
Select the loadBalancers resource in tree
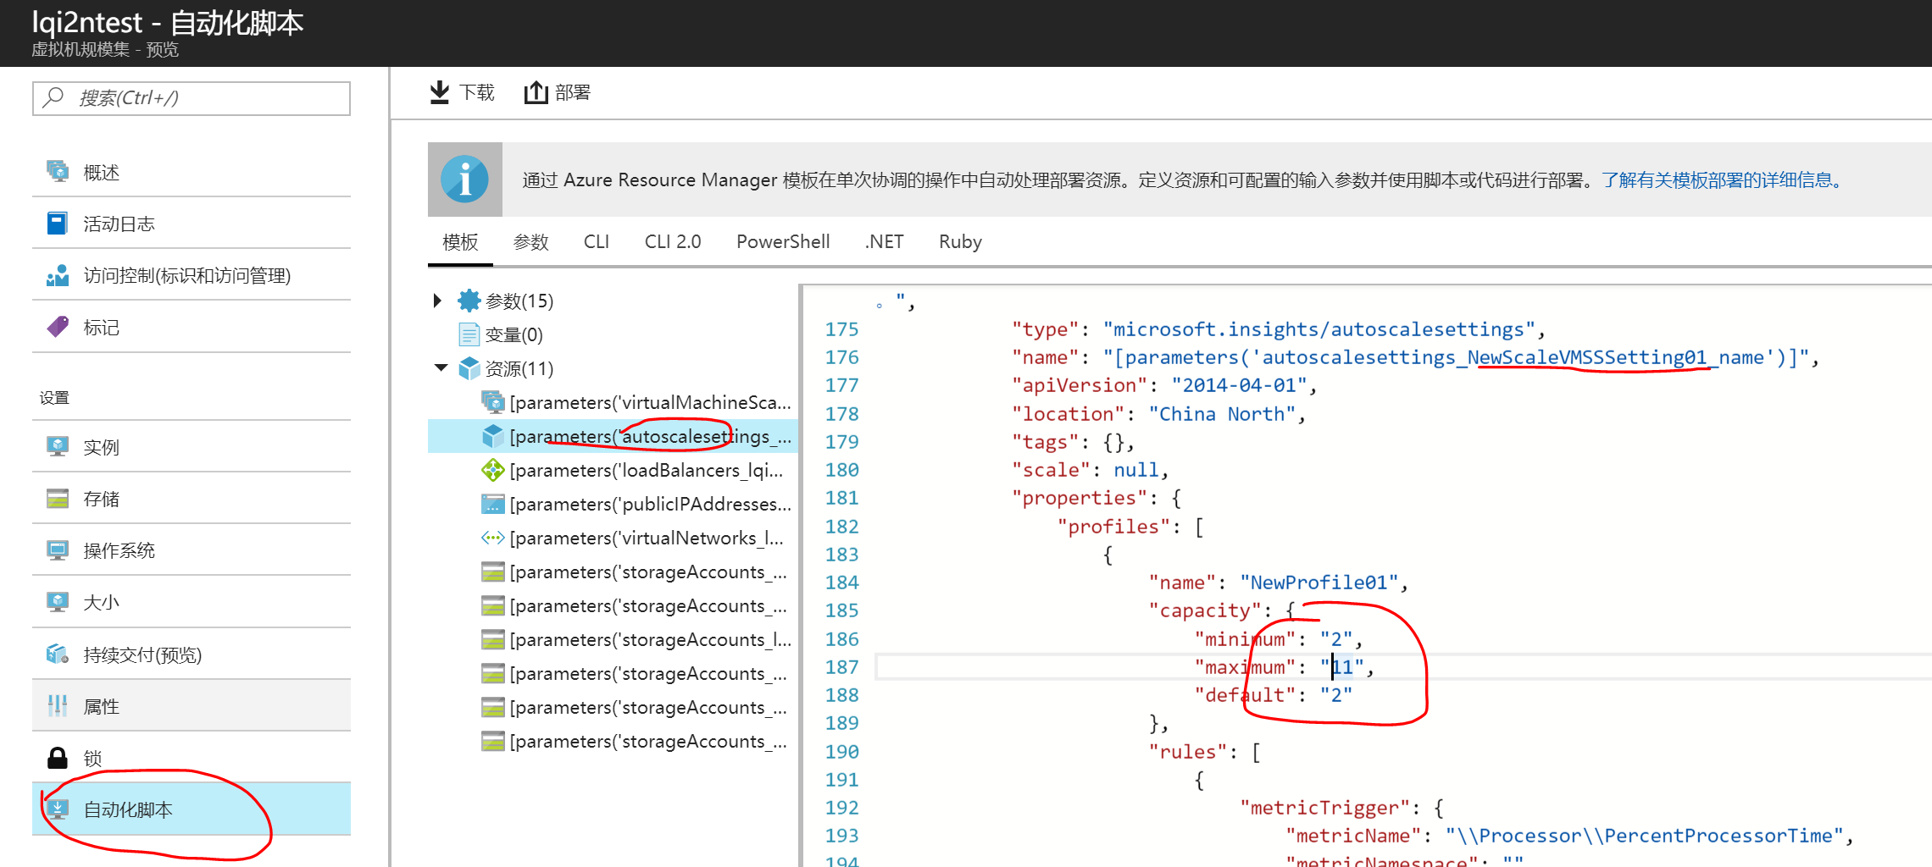point(645,471)
